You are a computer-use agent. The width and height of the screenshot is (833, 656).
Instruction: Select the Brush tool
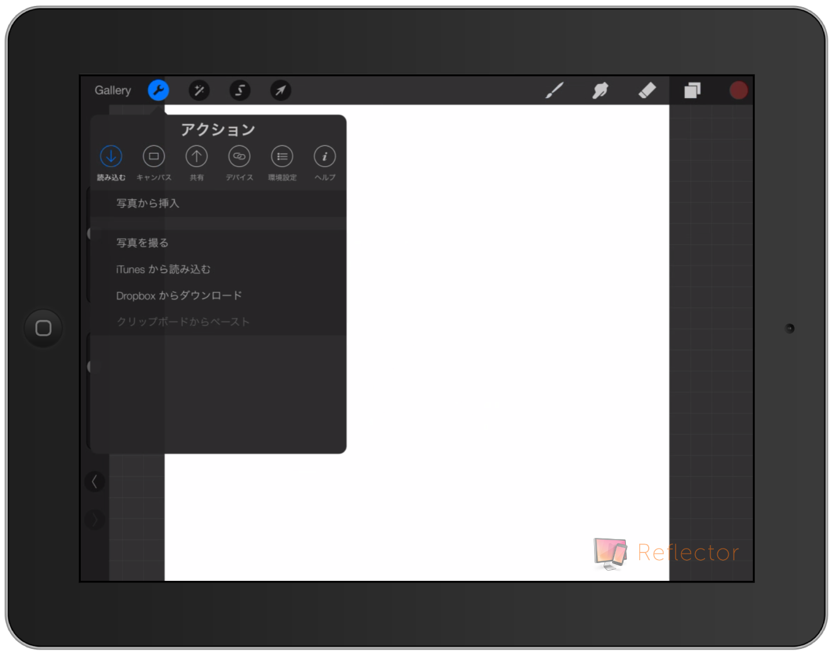554,90
